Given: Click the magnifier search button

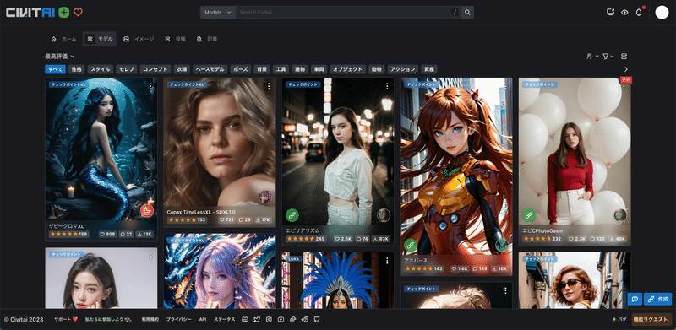Looking at the screenshot, I should [x=467, y=13].
